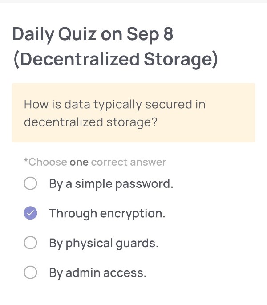Choose the 'By physical guards.' radio circle
The height and width of the screenshot is (305, 267).
tap(30, 243)
